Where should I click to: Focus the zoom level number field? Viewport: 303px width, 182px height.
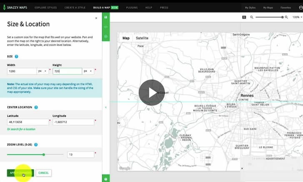pyautogui.click(x=80, y=155)
